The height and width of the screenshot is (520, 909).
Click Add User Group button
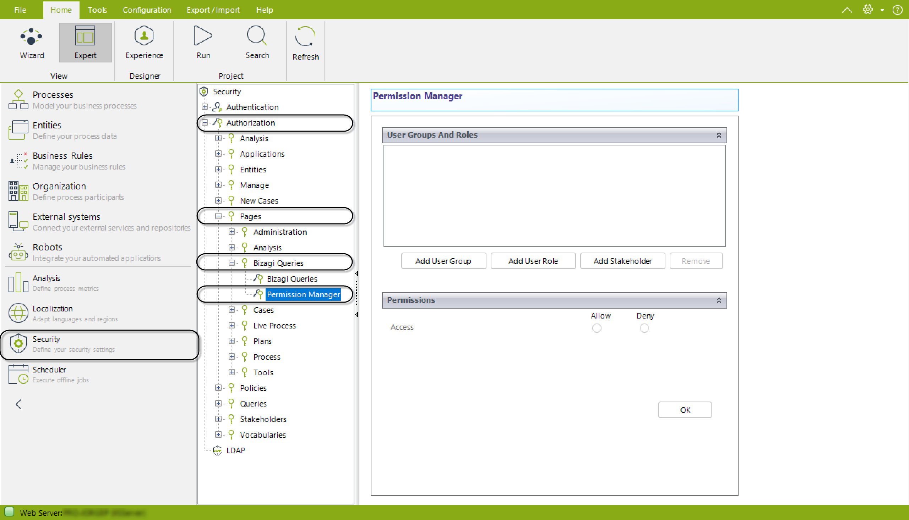click(x=443, y=261)
